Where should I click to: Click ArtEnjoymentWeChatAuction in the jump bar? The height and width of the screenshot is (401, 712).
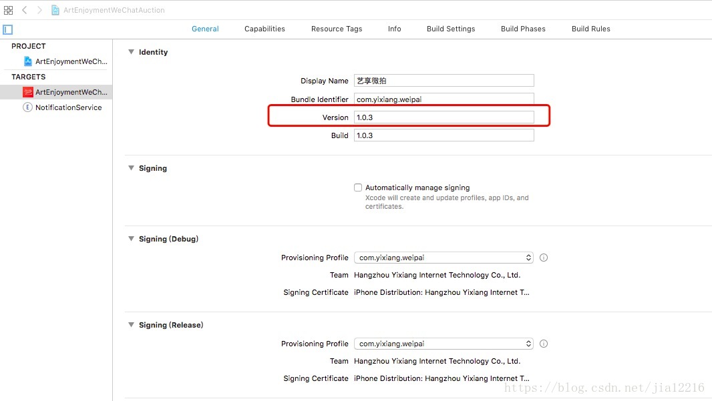coord(114,10)
